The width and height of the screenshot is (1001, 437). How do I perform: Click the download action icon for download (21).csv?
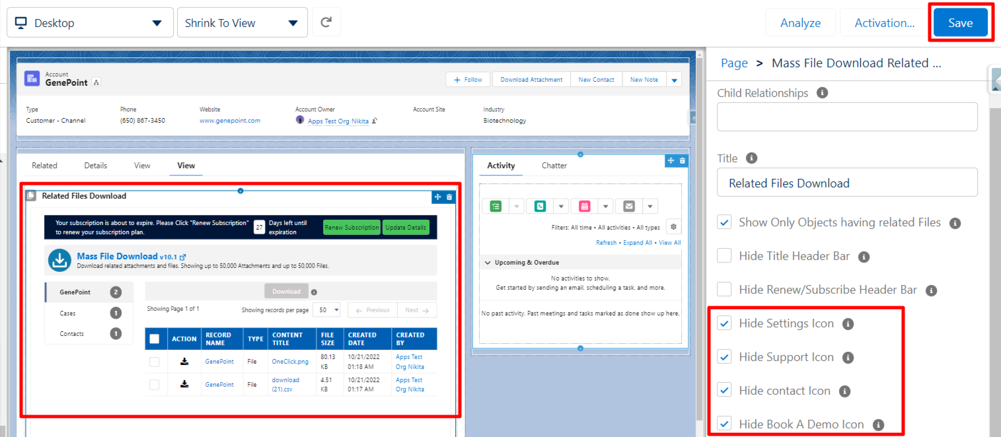pos(184,384)
